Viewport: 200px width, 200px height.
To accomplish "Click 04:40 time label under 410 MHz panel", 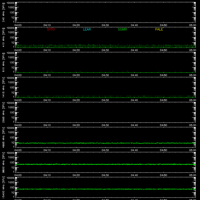I will point(134,50).
